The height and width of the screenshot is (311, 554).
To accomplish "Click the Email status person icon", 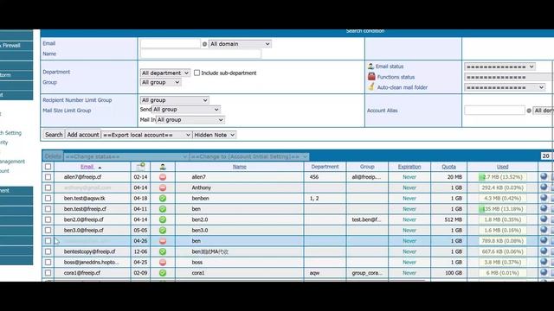I will pos(370,66).
